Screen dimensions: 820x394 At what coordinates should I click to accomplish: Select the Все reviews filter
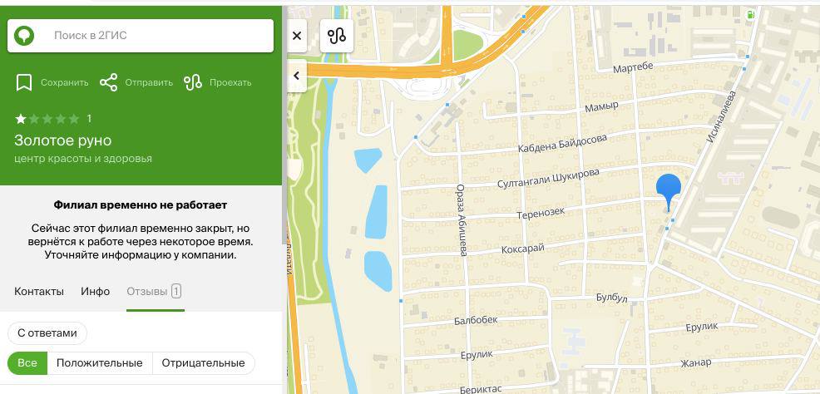(x=27, y=363)
